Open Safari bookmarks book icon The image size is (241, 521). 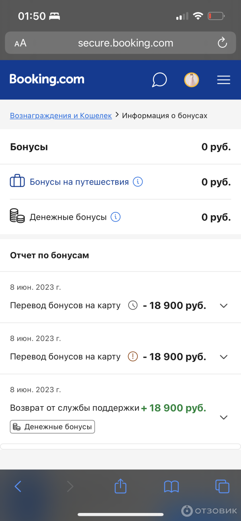click(172, 486)
